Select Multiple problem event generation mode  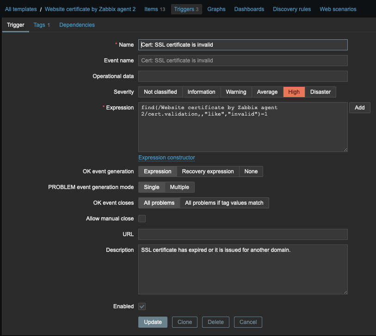point(179,187)
